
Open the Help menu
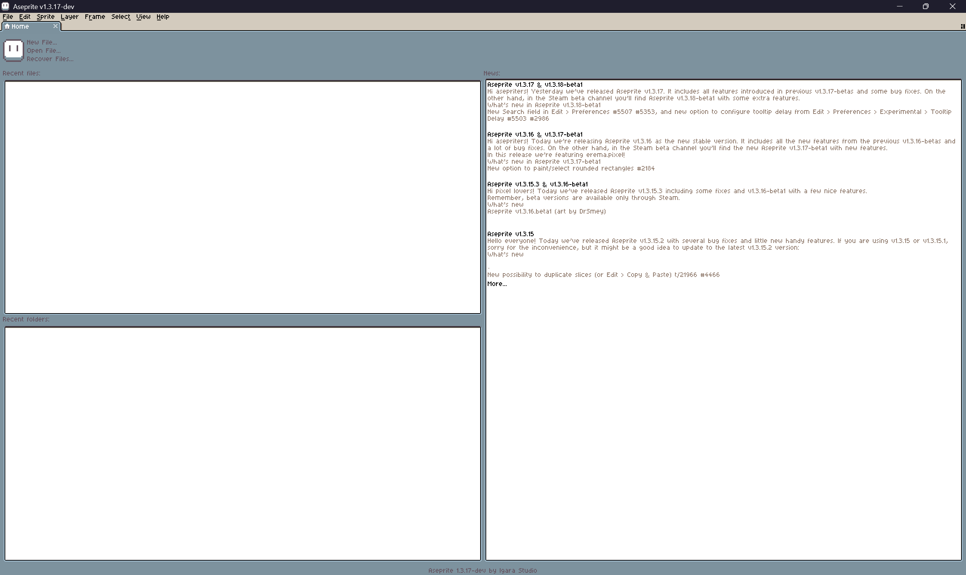pyautogui.click(x=163, y=17)
